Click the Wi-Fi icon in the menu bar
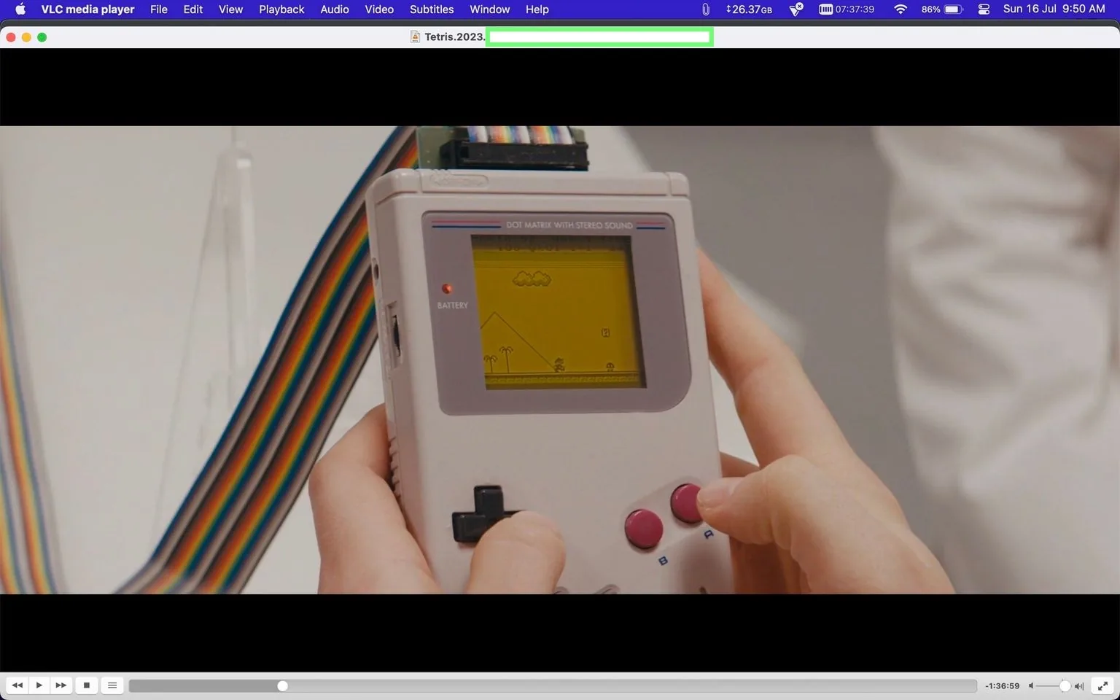1120x700 pixels. pyautogui.click(x=901, y=9)
